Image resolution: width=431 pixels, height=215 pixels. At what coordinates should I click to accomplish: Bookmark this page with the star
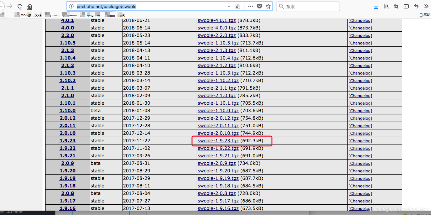[268, 6]
